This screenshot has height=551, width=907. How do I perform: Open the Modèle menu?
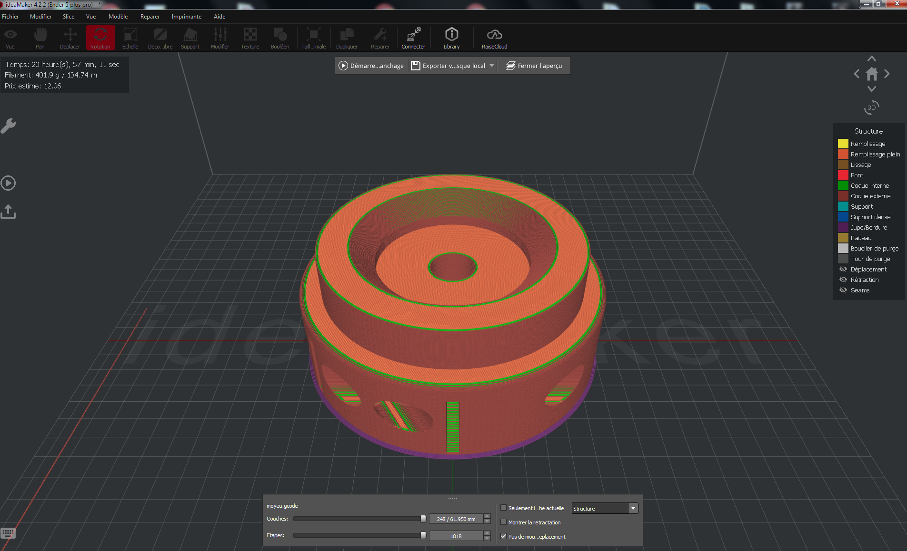(118, 17)
